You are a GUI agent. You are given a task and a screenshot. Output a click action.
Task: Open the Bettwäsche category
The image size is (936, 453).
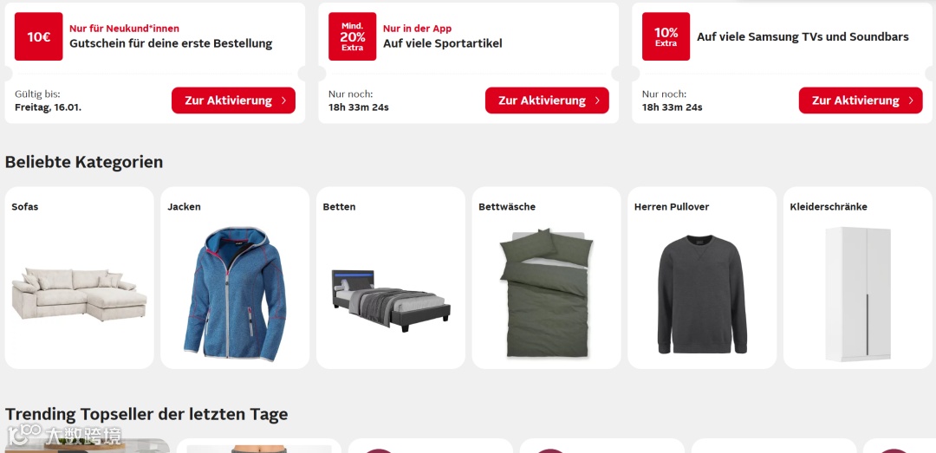[546, 277]
